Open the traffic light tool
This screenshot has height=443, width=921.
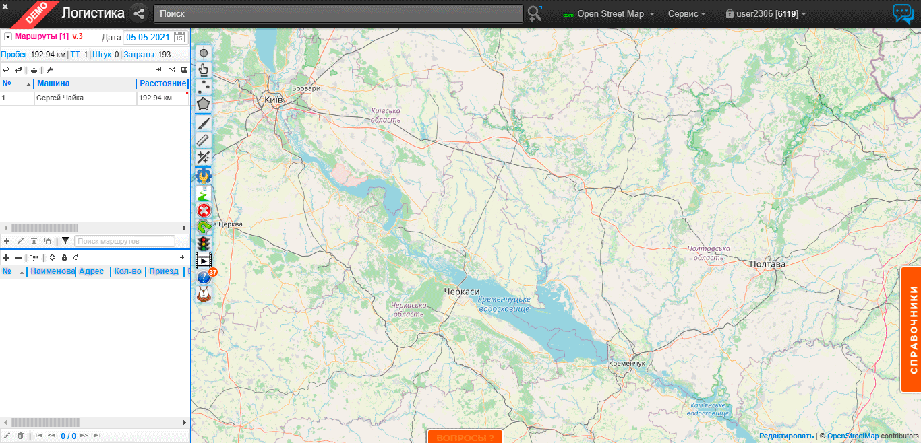tap(204, 243)
